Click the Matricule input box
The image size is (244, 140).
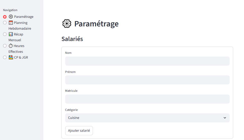pos(147,99)
